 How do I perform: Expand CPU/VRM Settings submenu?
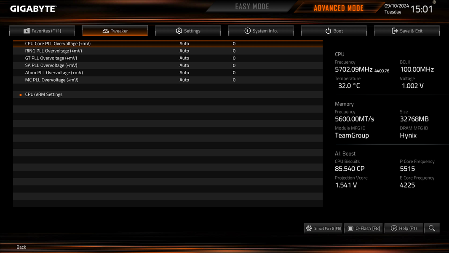(44, 94)
